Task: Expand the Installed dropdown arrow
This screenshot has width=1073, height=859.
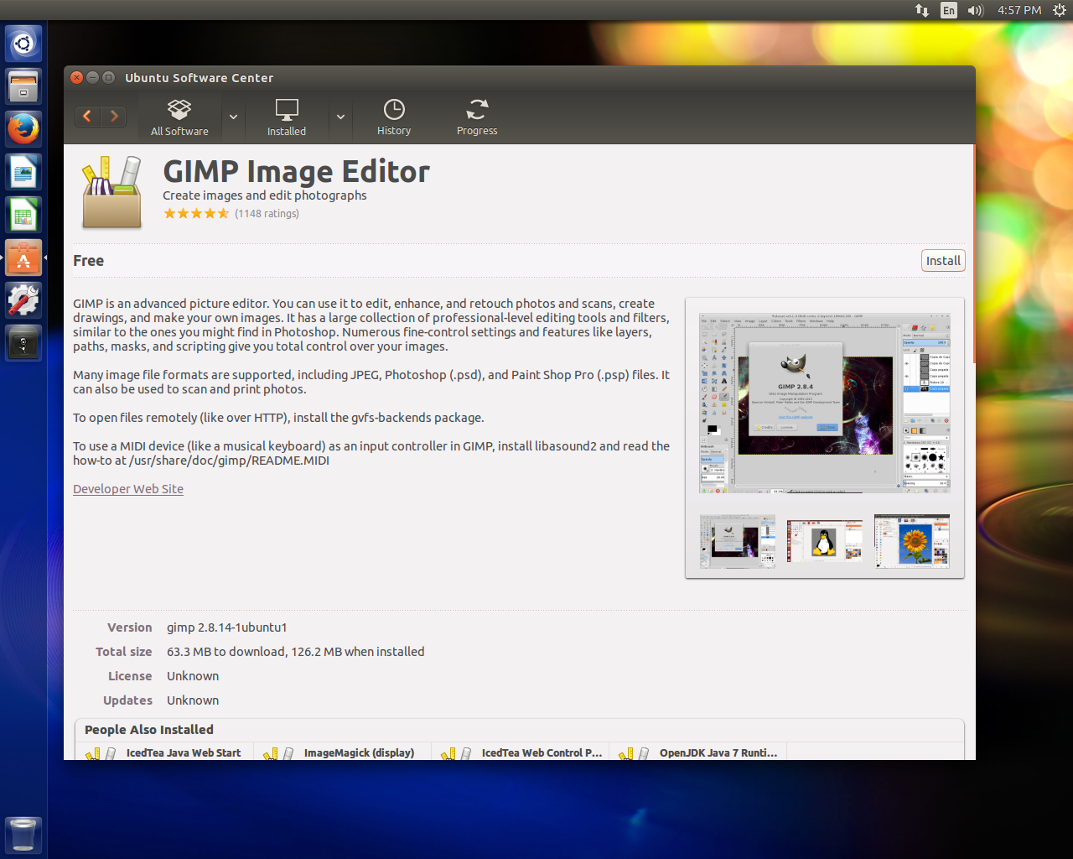Action: click(x=340, y=117)
